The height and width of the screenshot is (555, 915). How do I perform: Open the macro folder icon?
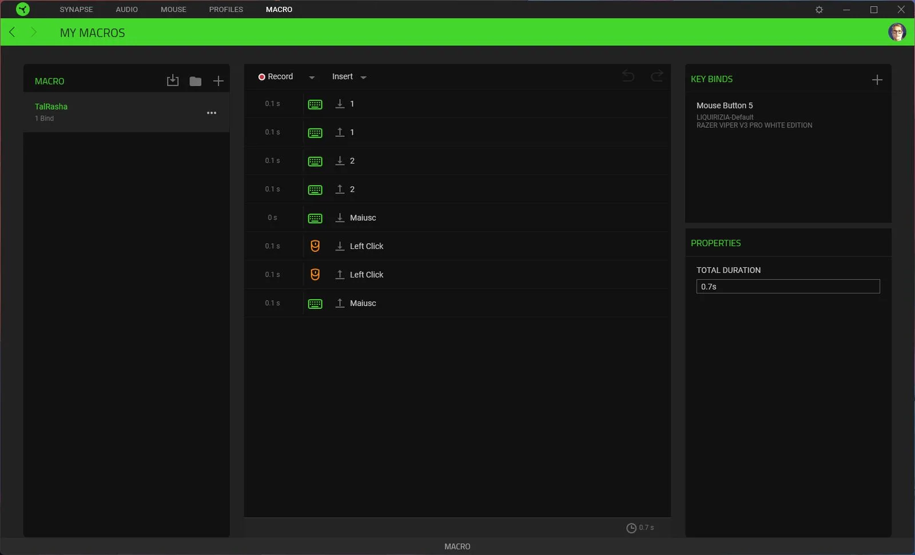pyautogui.click(x=196, y=81)
